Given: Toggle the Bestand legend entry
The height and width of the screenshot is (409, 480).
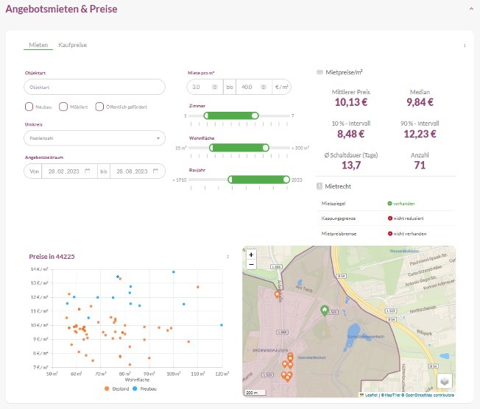Looking at the screenshot, I should click(116, 389).
